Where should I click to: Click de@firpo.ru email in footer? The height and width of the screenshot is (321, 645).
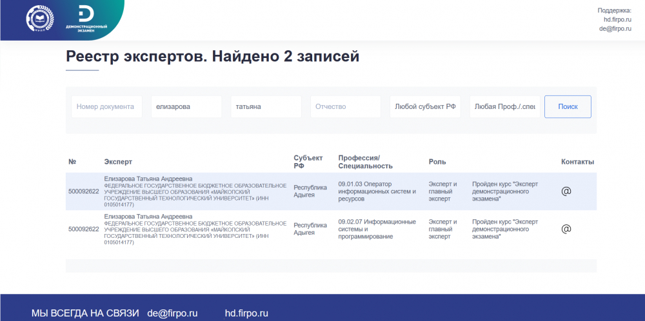tap(173, 313)
